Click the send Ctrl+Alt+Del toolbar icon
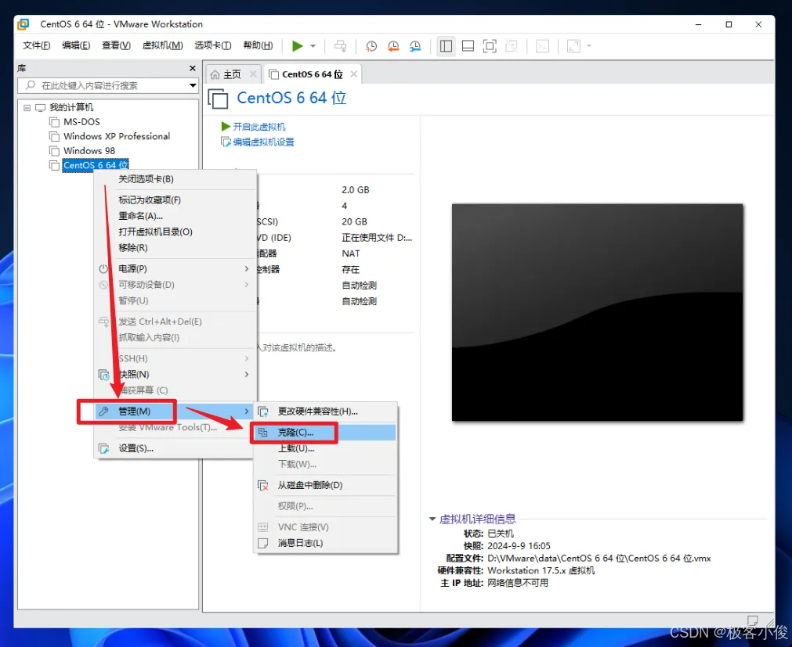The width and height of the screenshot is (792, 647). (341, 46)
